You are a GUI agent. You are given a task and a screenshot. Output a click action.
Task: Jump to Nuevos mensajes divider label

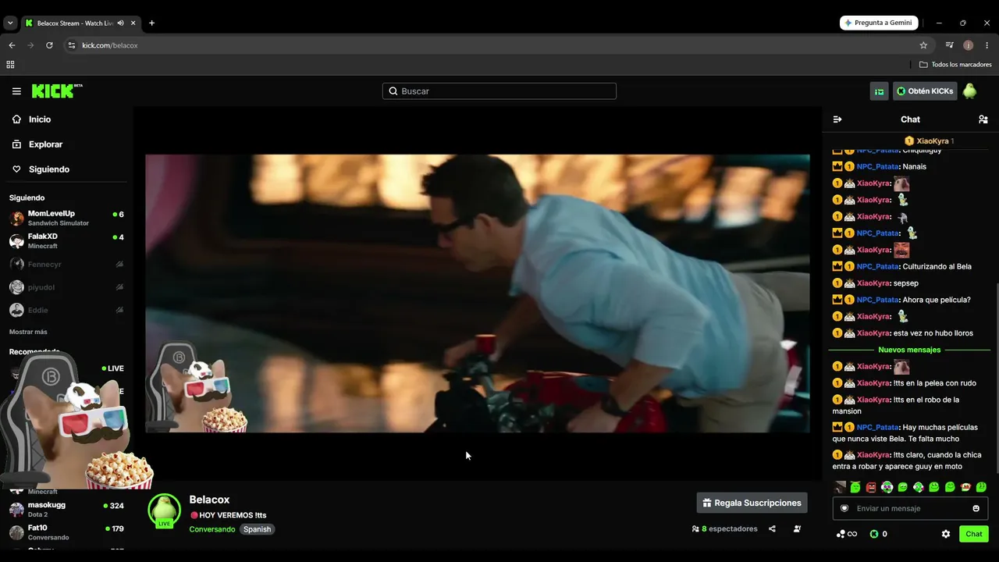click(909, 350)
